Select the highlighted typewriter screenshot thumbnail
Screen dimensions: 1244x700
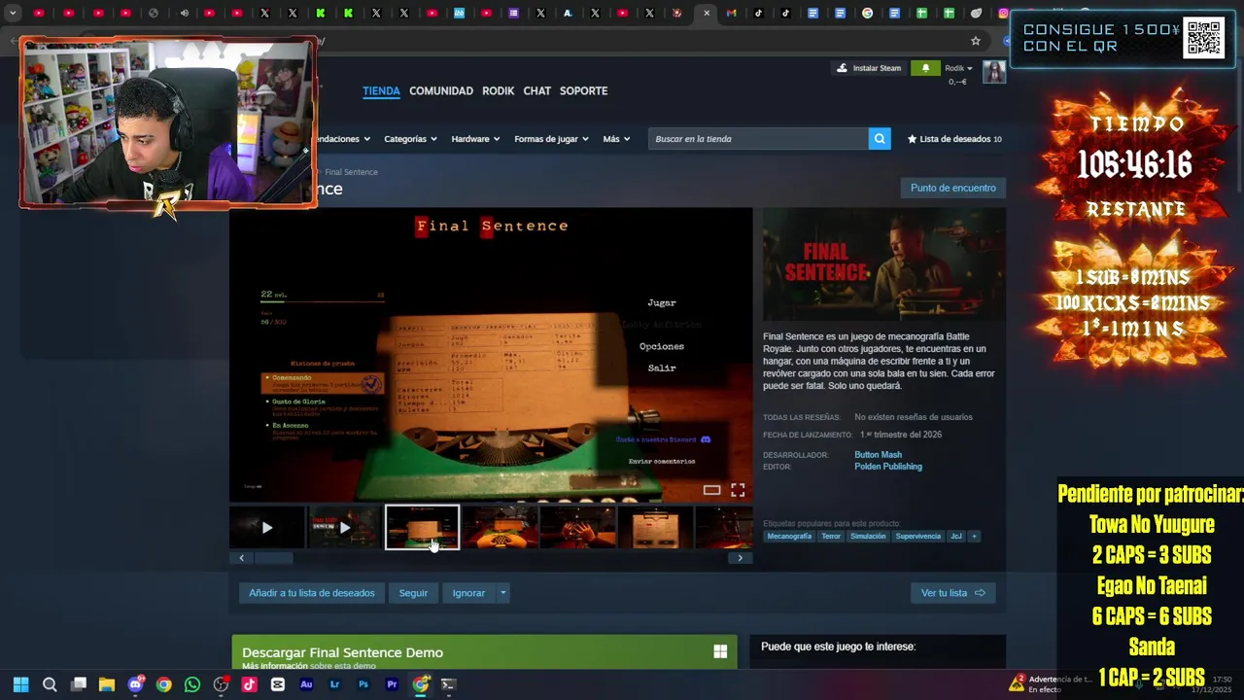pyautogui.click(x=422, y=527)
